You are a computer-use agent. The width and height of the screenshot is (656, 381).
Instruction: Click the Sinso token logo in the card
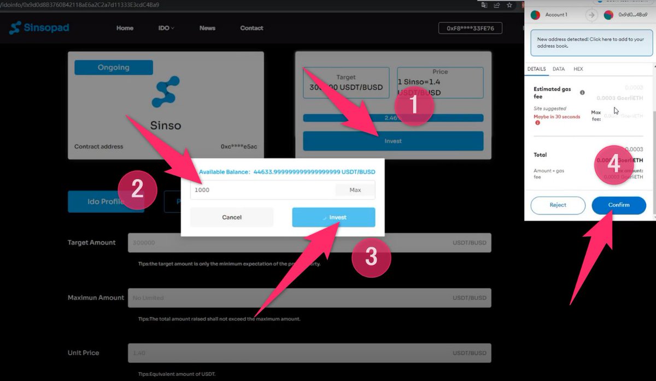pos(166,91)
